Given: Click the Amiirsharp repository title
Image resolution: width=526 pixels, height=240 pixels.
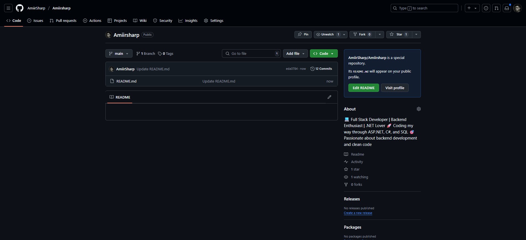Looking at the screenshot, I should (126, 35).
